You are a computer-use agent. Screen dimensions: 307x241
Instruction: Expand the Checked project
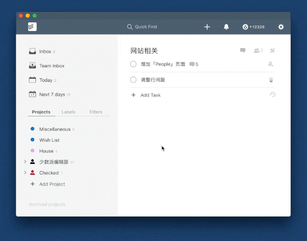(x=25, y=173)
